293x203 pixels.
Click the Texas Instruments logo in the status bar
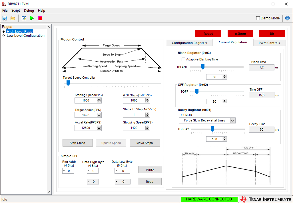tap(265, 199)
